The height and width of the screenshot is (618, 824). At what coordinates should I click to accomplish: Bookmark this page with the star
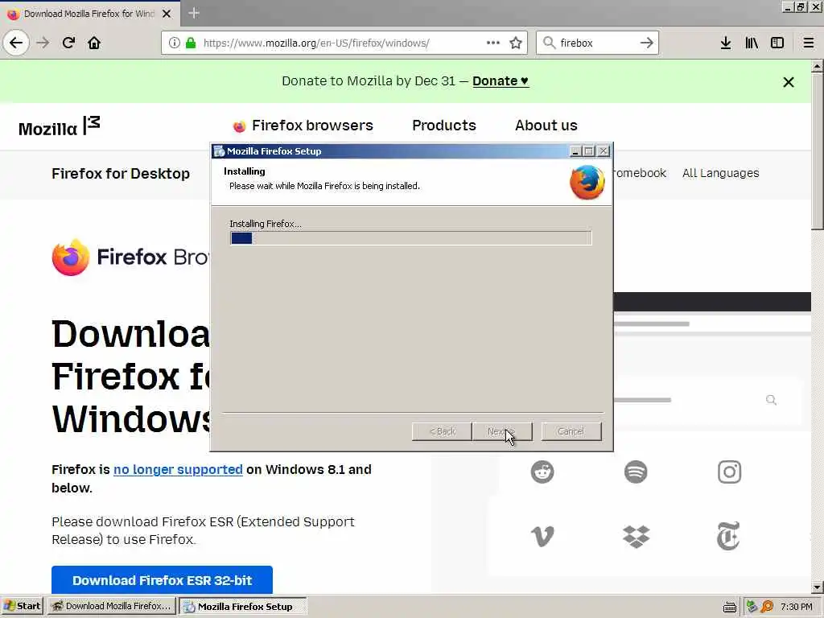pos(516,43)
